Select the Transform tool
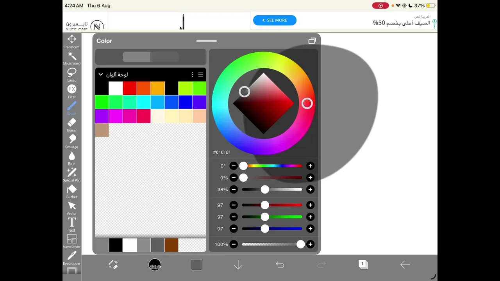Screen dimensions: 500x281 point(72,41)
